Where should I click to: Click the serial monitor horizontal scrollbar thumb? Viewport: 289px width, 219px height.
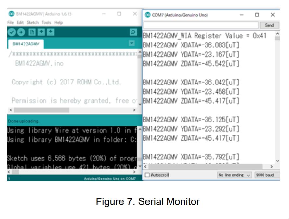(206, 167)
